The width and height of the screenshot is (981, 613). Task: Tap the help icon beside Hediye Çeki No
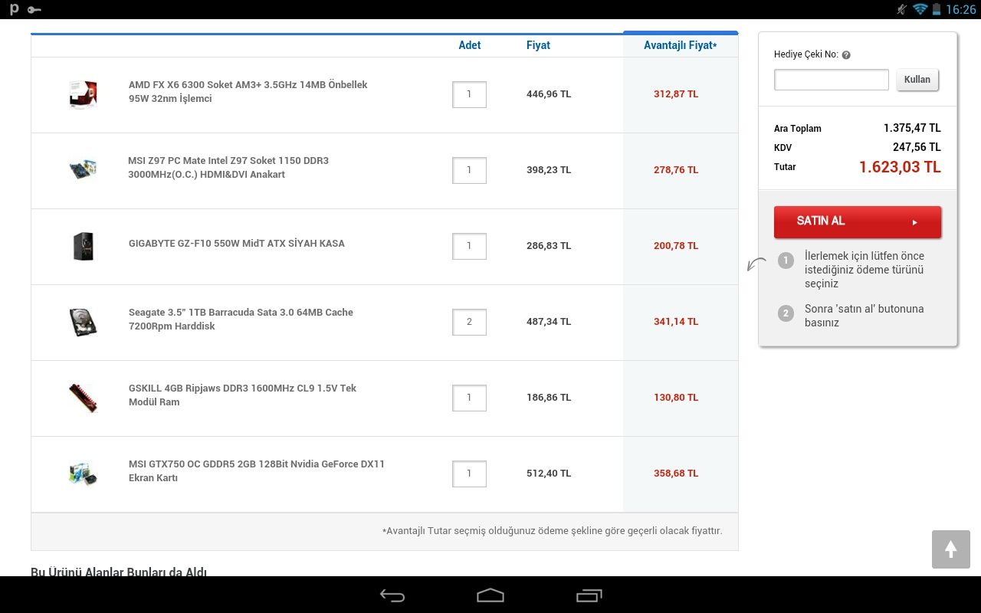point(846,55)
